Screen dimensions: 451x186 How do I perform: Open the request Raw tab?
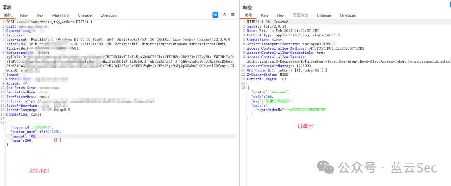(x=24, y=15)
